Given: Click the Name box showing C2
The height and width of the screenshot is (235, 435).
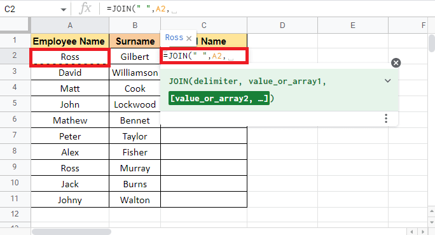Looking at the screenshot, I should pos(31,9).
